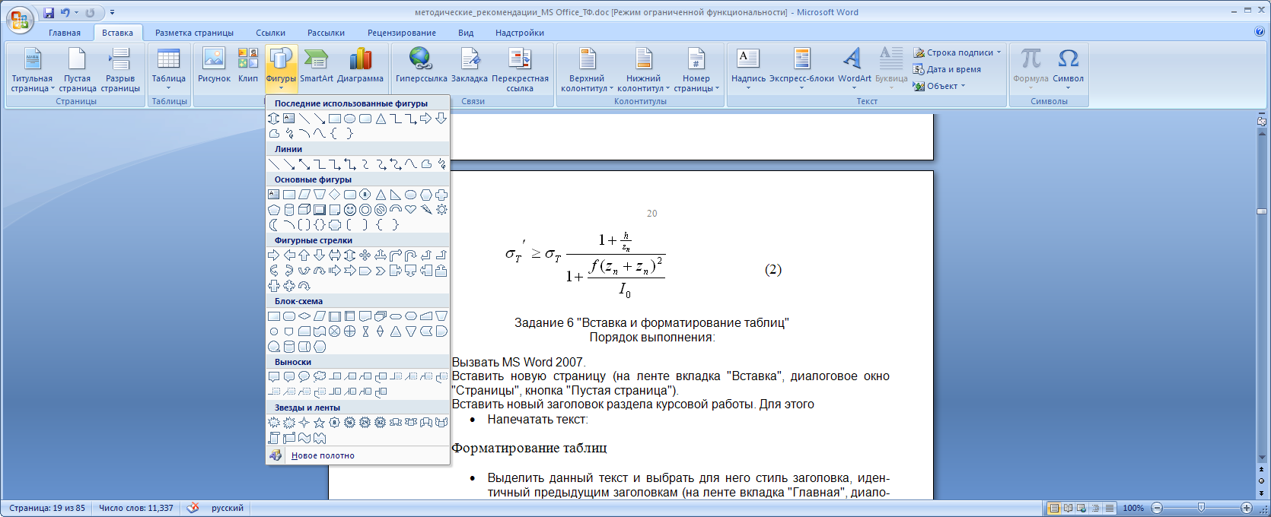Viewport: 1271px width, 517px height.
Task: Click the Save icon in quick access toolbar
Action: pyautogui.click(x=49, y=13)
